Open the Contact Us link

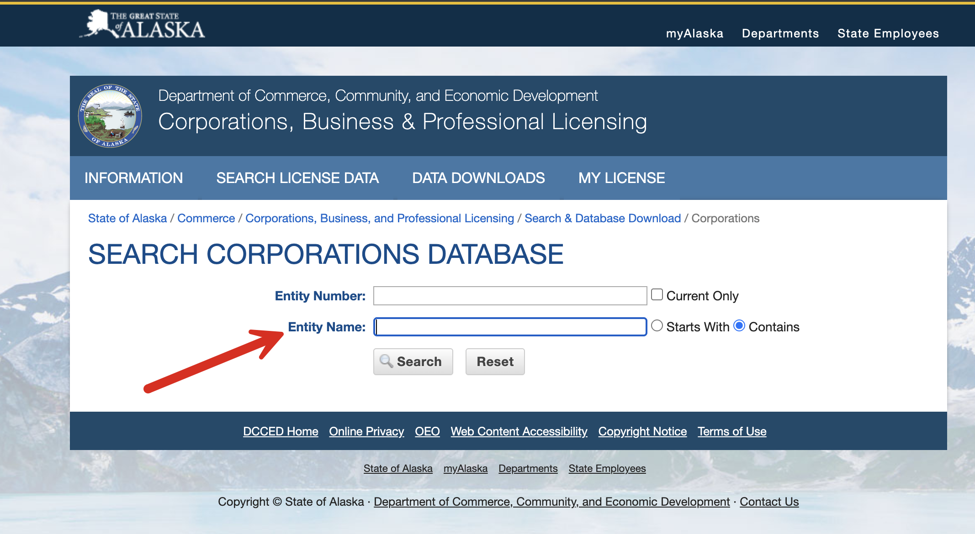point(769,502)
